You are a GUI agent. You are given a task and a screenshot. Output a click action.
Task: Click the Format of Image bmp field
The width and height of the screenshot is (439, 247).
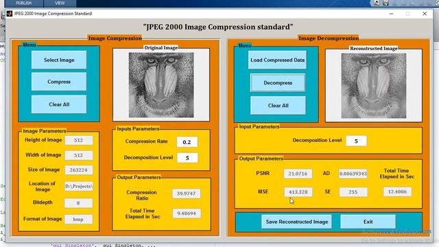pos(78,220)
